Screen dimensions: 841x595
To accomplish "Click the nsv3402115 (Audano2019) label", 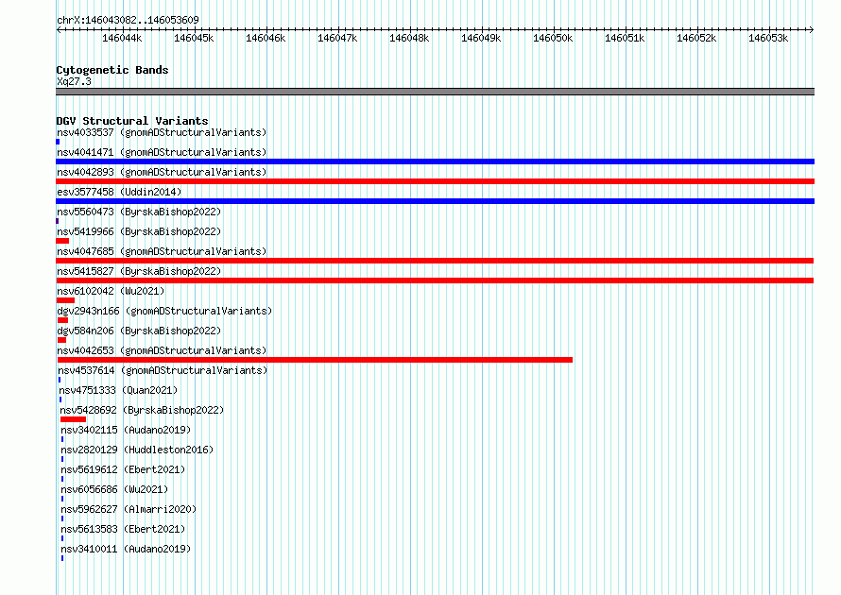I will (x=126, y=430).
